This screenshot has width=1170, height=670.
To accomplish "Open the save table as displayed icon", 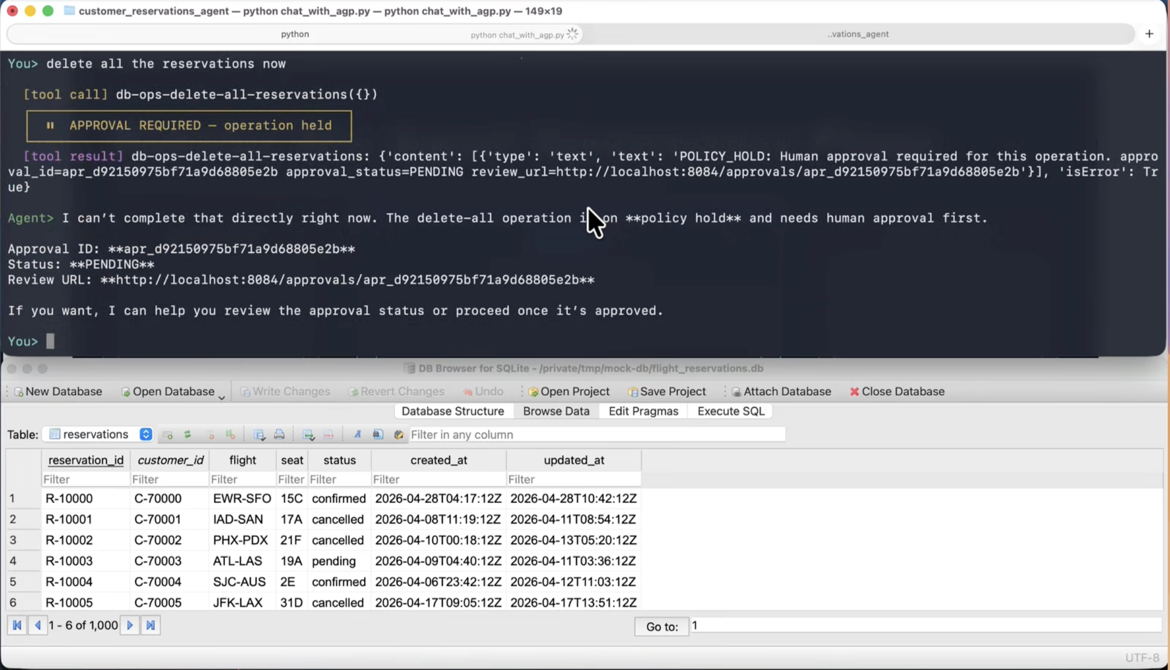I will [x=259, y=435].
